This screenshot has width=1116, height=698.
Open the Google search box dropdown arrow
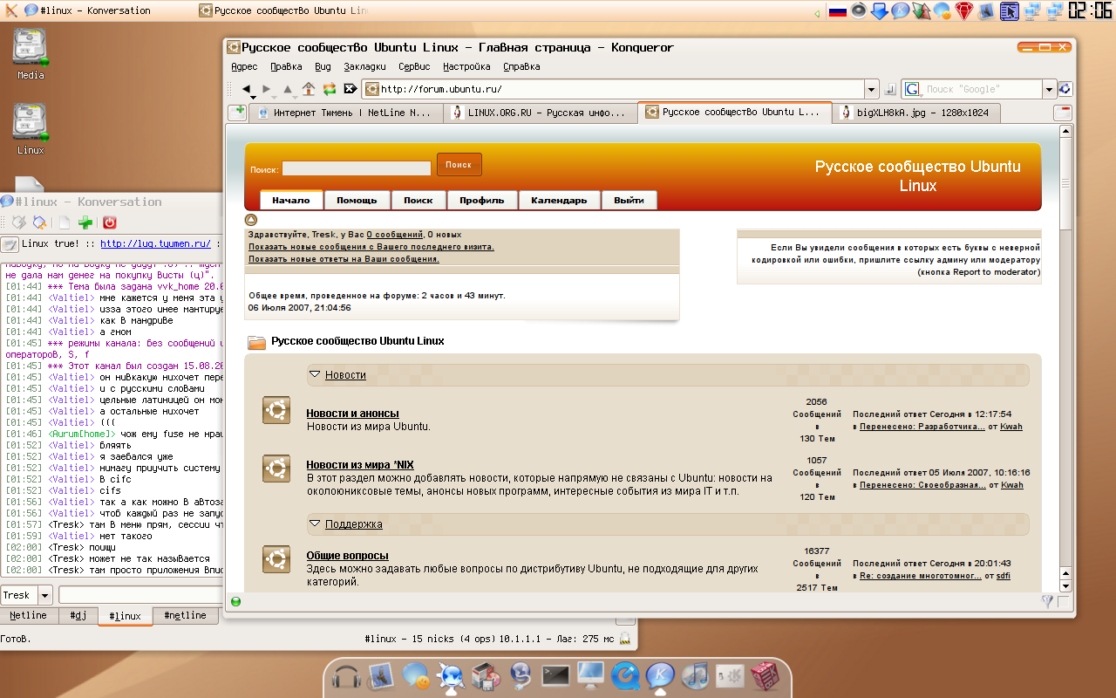(x=1050, y=89)
